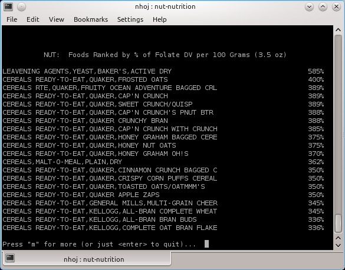
Task: Open the Help menu
Action: (159, 19)
